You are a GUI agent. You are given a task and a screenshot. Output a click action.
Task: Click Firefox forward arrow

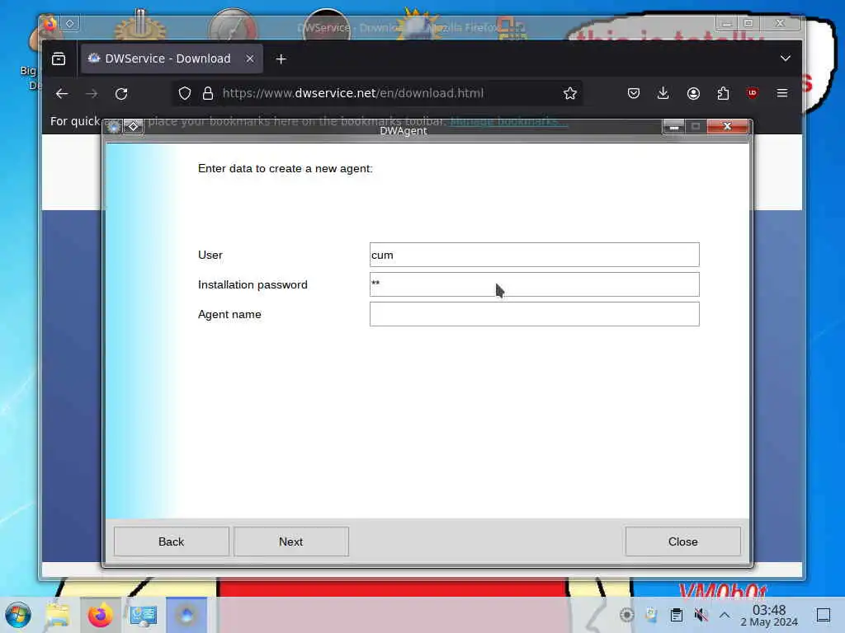coord(92,94)
